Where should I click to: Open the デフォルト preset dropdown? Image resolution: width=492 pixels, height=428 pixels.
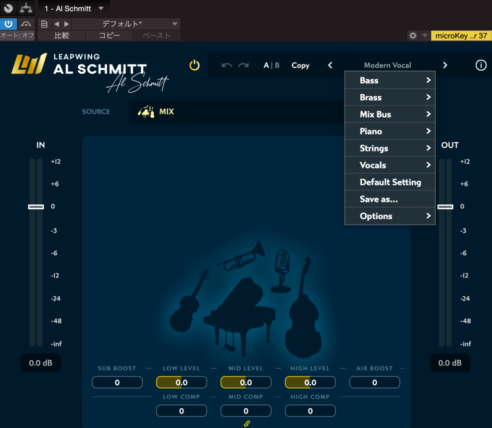tap(126, 24)
